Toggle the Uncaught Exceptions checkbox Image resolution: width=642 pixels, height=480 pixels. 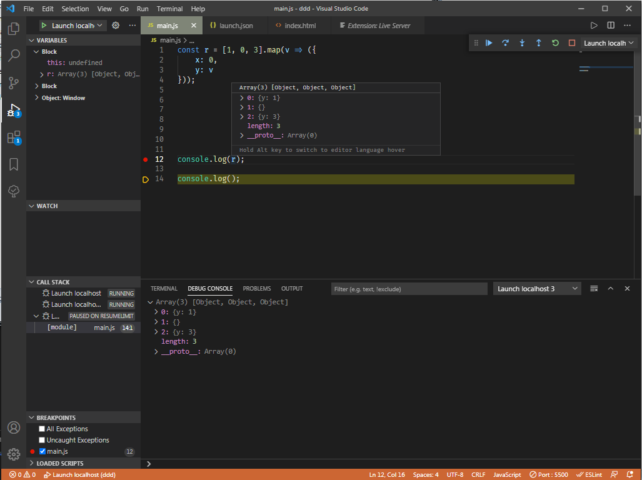click(42, 440)
